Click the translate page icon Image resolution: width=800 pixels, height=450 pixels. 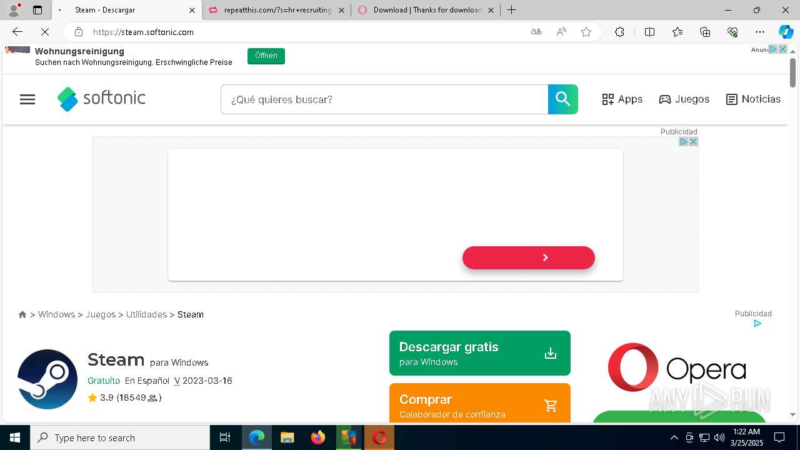(536, 32)
